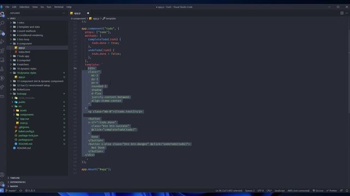This screenshot has height=196, width=350.
Task: Open the Terminal menu
Action: [x=59, y=7]
